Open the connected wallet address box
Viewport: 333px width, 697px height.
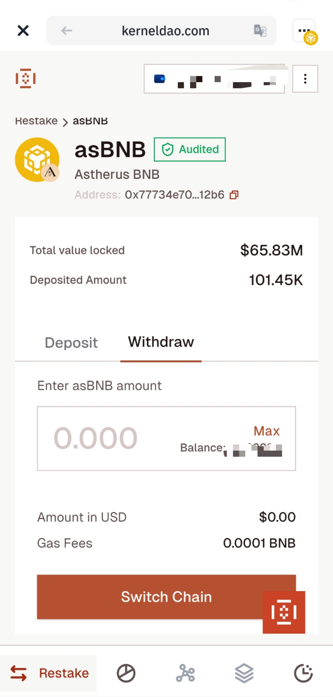click(x=214, y=79)
